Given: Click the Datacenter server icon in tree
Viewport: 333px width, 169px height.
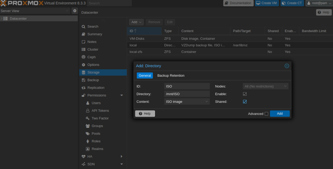Looking at the screenshot, I should tap(5, 18).
